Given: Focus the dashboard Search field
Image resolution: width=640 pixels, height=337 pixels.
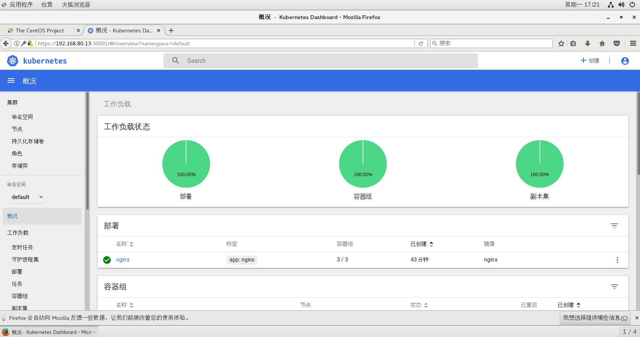Looking at the screenshot, I should point(321,61).
